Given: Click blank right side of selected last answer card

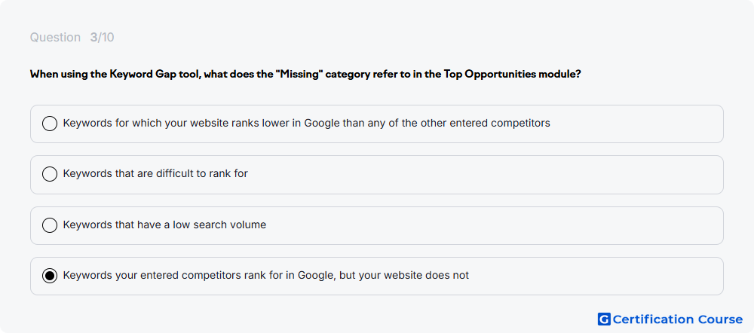Looking at the screenshot, I should pos(596,276).
